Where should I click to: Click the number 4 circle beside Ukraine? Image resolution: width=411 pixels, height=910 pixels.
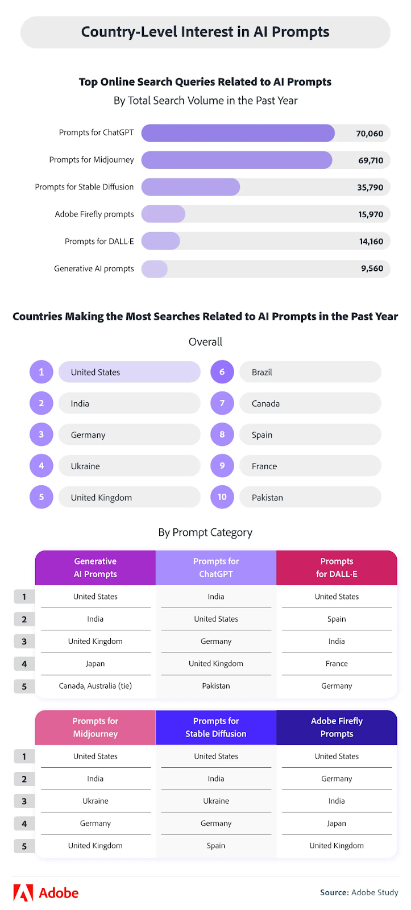41,466
